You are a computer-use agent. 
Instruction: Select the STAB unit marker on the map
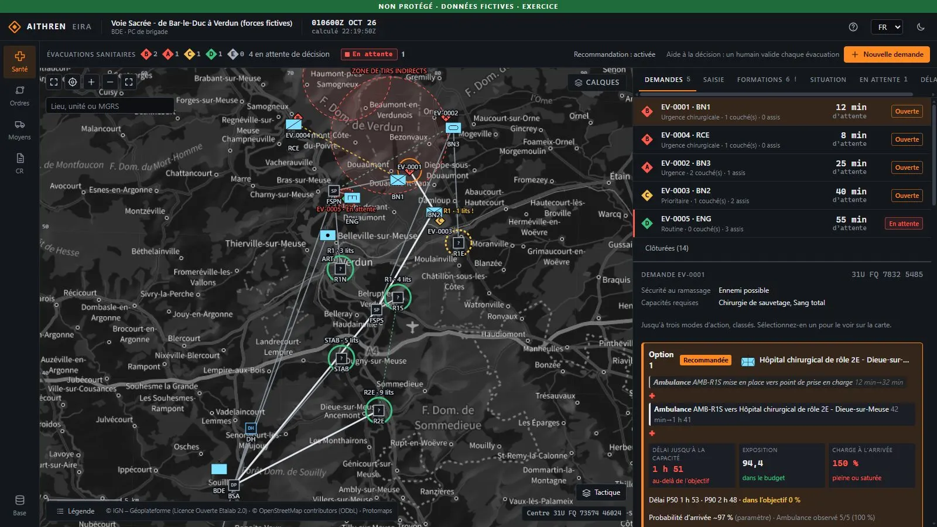[x=341, y=358]
